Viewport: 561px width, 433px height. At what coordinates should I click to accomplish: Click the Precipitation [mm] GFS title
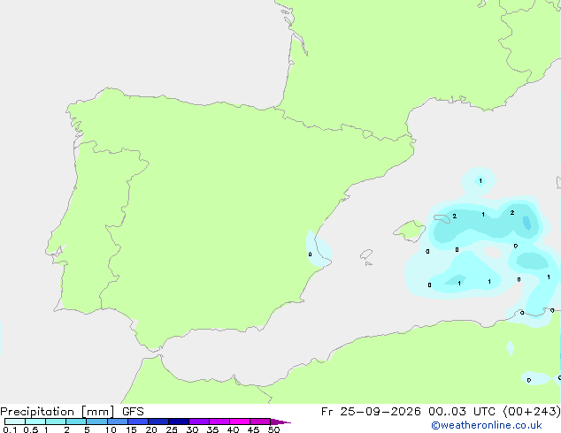click(72, 412)
